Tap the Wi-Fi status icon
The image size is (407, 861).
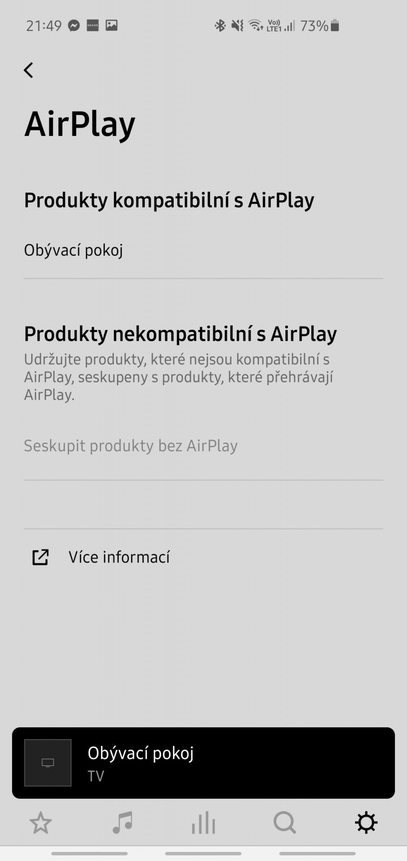click(256, 26)
